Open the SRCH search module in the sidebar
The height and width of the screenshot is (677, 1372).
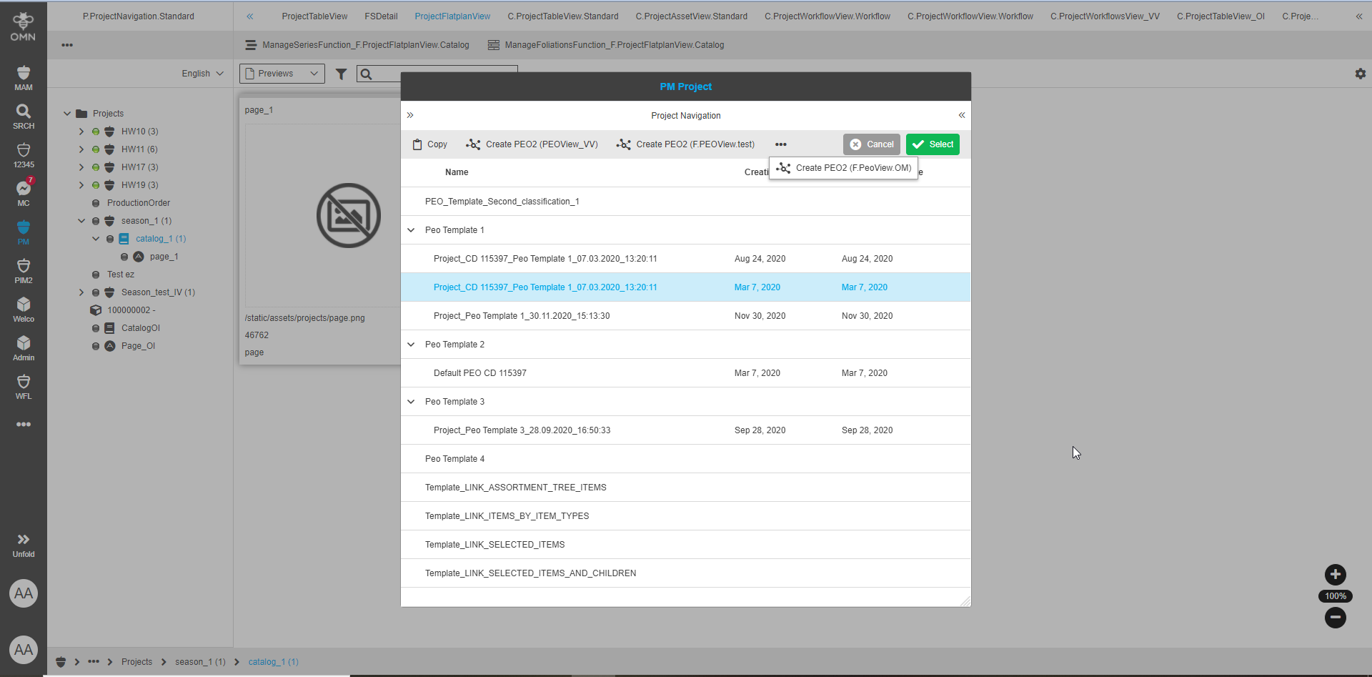pos(23,114)
